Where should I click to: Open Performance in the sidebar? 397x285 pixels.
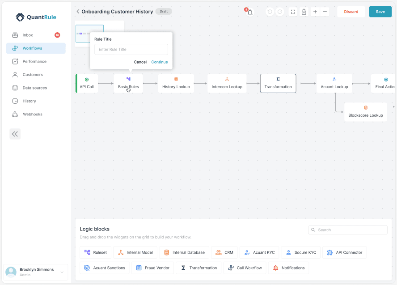point(36,61)
